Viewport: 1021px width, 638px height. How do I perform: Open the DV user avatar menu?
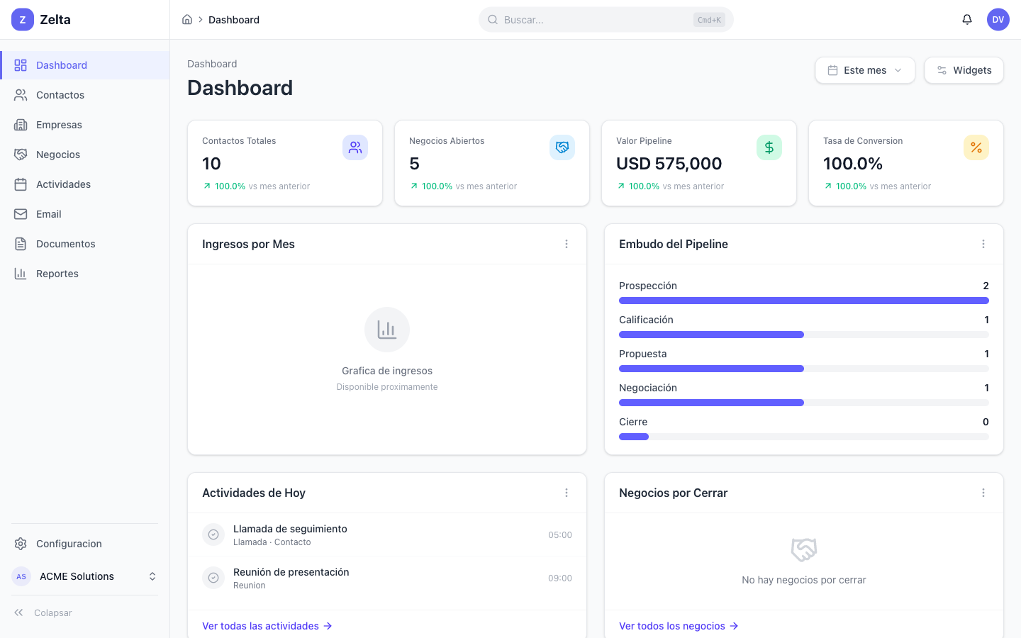[x=998, y=20]
